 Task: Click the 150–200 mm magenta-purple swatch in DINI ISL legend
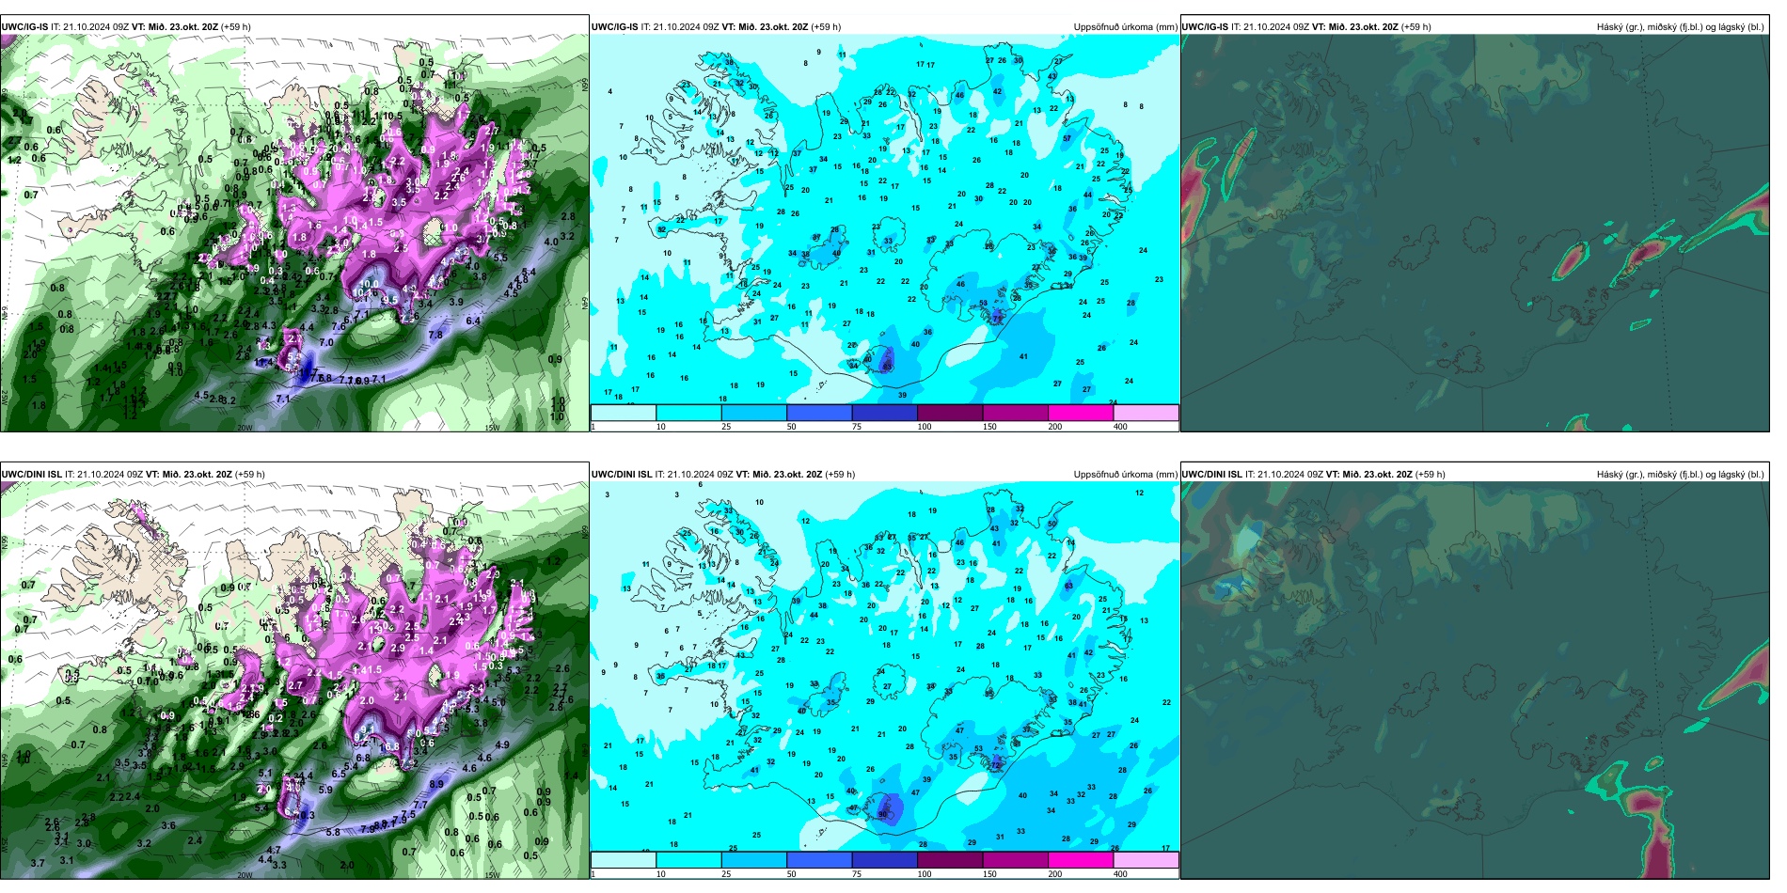[1015, 860]
